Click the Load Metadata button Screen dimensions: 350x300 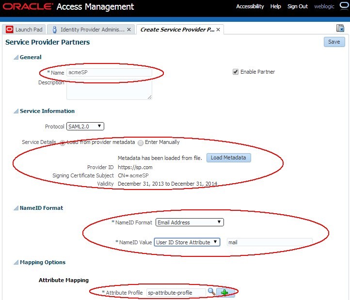pyautogui.click(x=229, y=158)
